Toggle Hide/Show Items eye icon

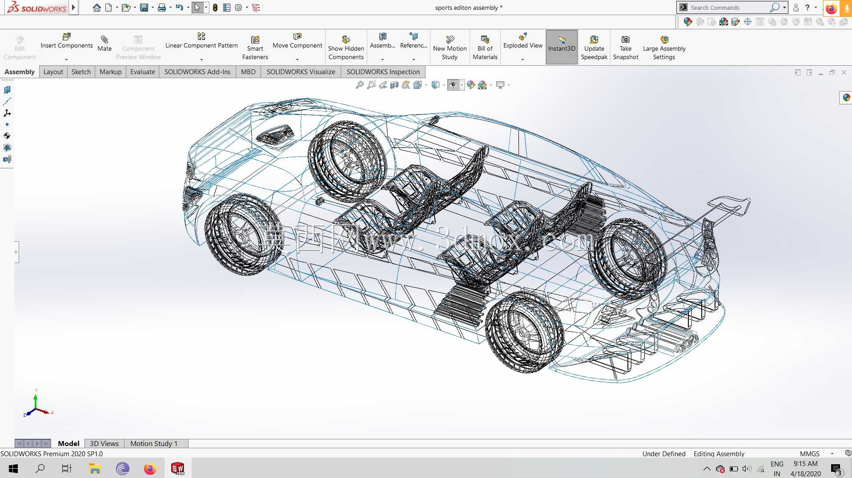tap(453, 85)
